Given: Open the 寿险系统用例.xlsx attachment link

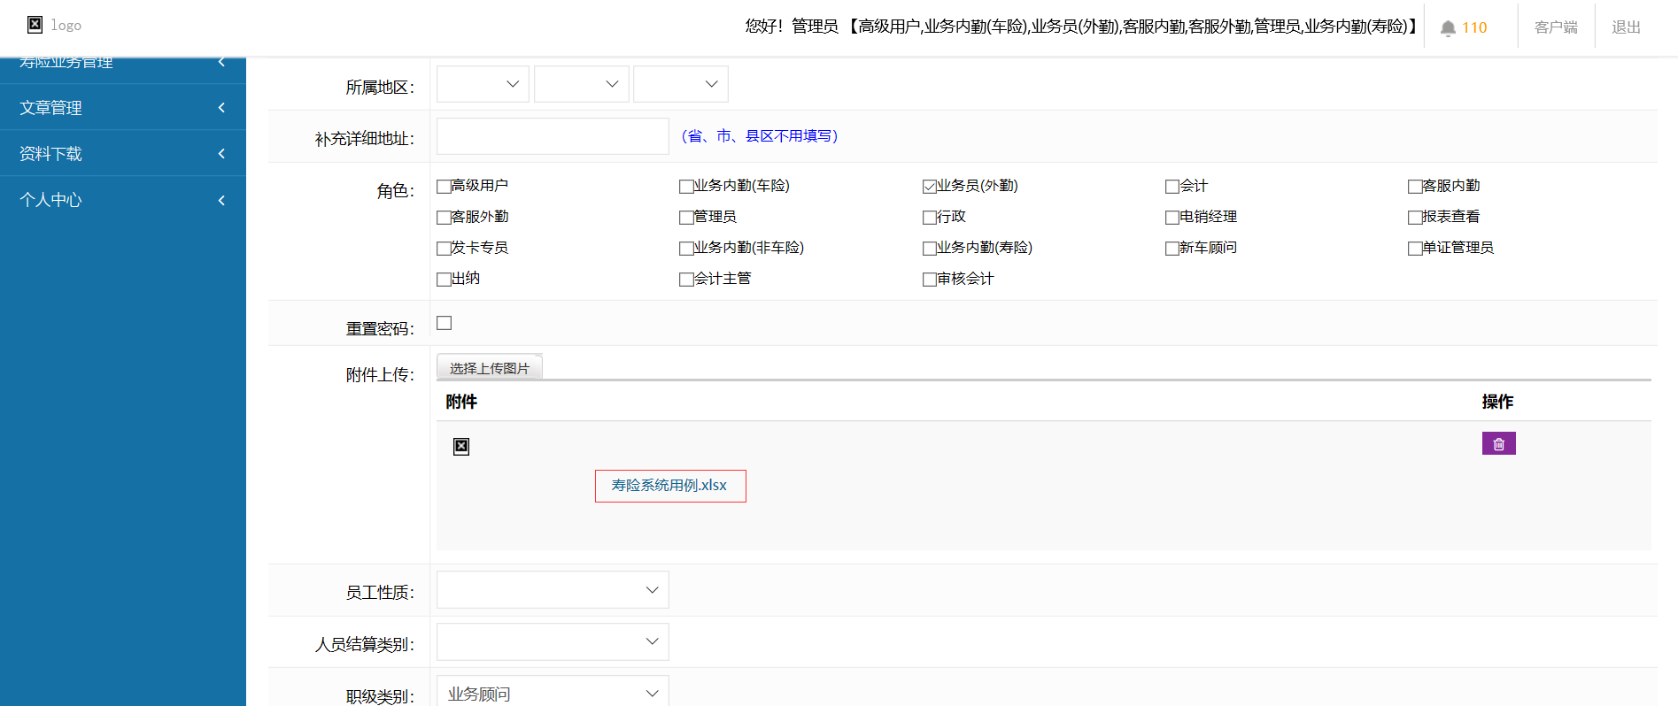Looking at the screenshot, I should point(669,486).
